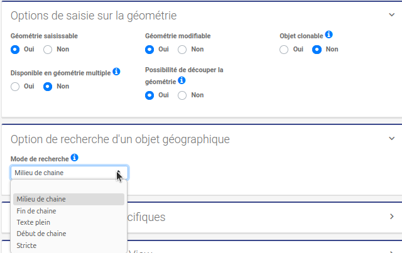Select Oui for Géométrie saisissable
This screenshot has height=253, width=402.
[x=16, y=49]
